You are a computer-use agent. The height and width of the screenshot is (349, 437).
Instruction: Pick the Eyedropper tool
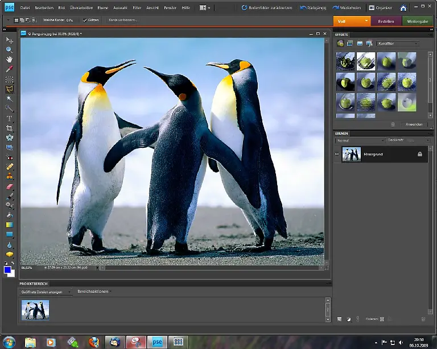[9, 69]
